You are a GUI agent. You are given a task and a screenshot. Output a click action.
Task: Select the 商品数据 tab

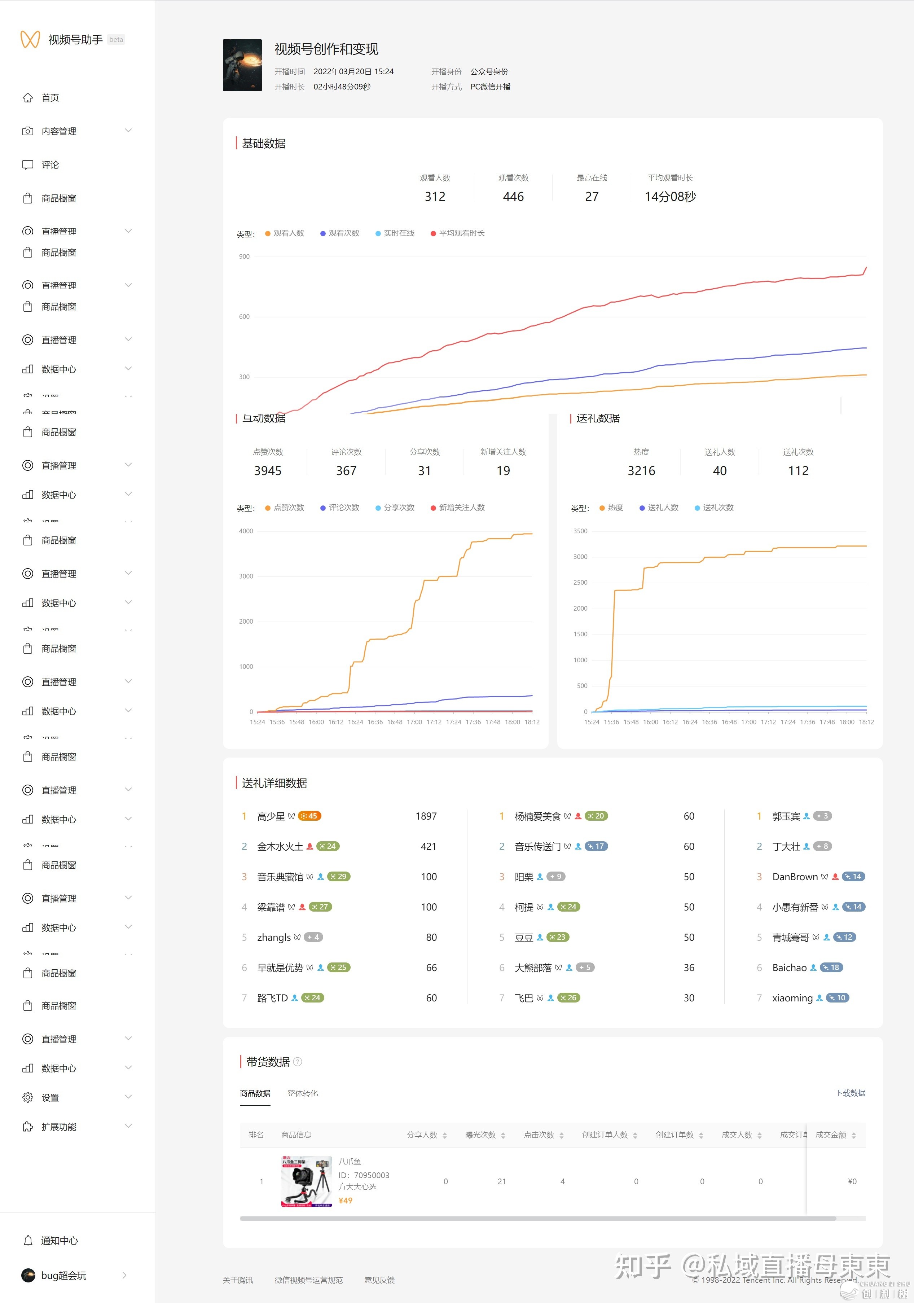tap(255, 1094)
